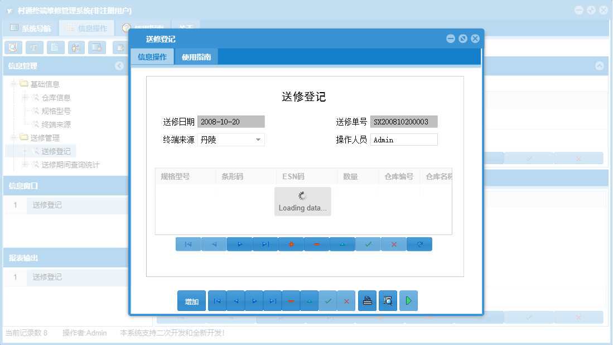This screenshot has height=345, width=613.
Task: Select the print icon in the dialog toolbar
Action: pos(368,300)
